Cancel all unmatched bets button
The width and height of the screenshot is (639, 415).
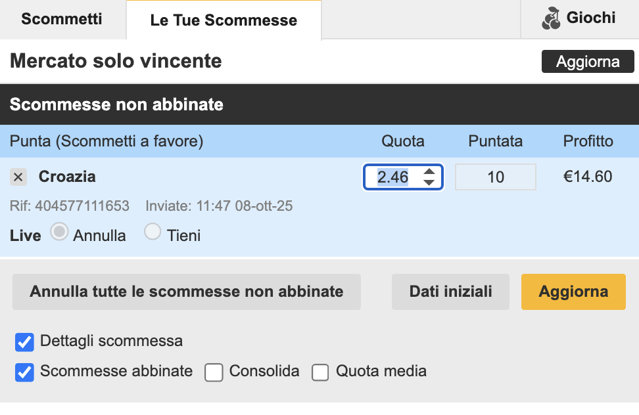(x=187, y=292)
